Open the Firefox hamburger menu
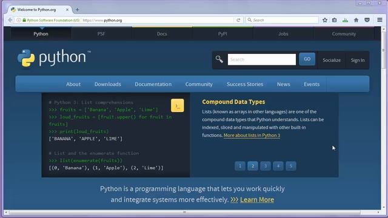This screenshot has height=218, width=388. click(x=380, y=20)
